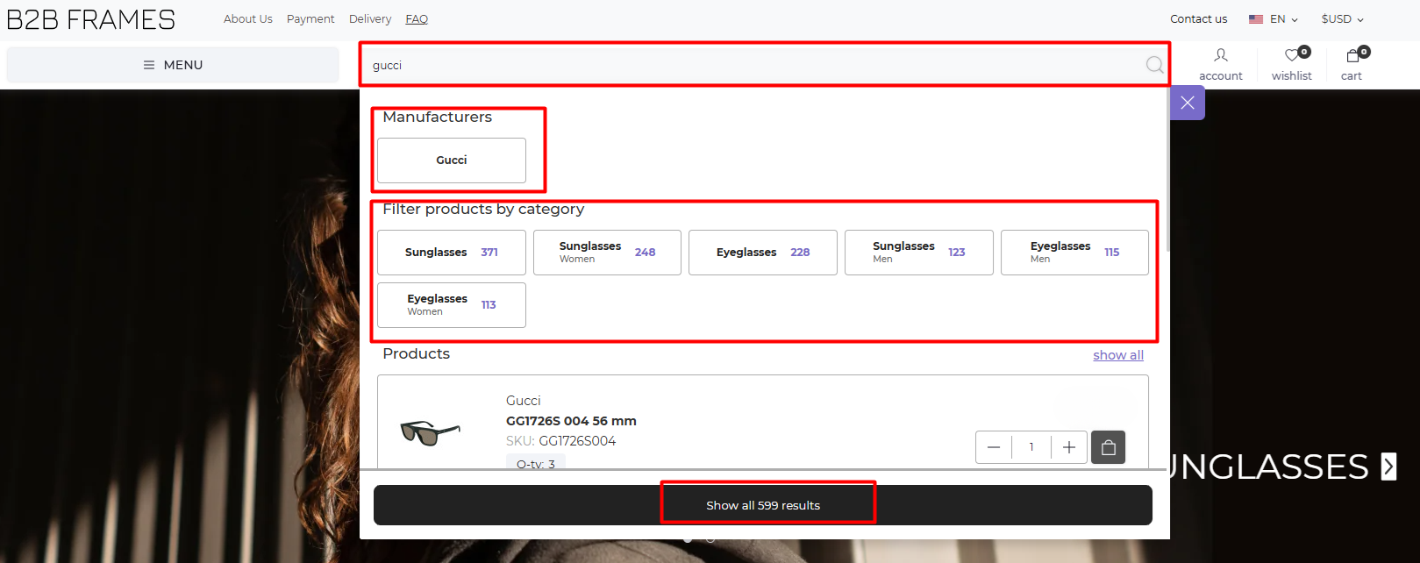Open the GG1726S sunglasses thumbnail
1420x563 pixels.
[430, 431]
